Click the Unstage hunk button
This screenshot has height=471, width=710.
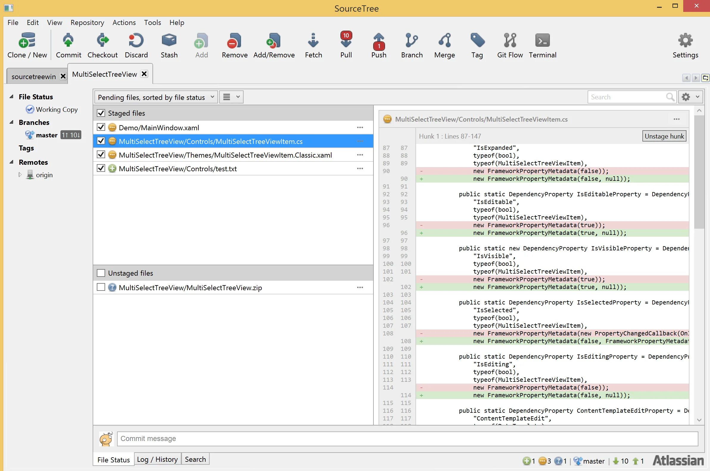coord(664,136)
